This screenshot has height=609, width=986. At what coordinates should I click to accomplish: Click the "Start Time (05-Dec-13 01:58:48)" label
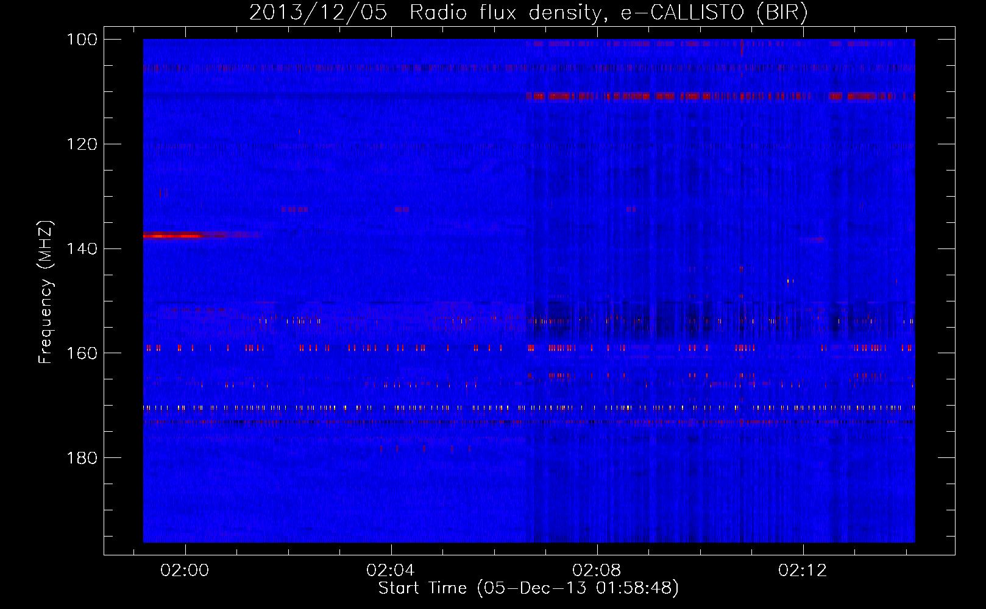pos(528,588)
